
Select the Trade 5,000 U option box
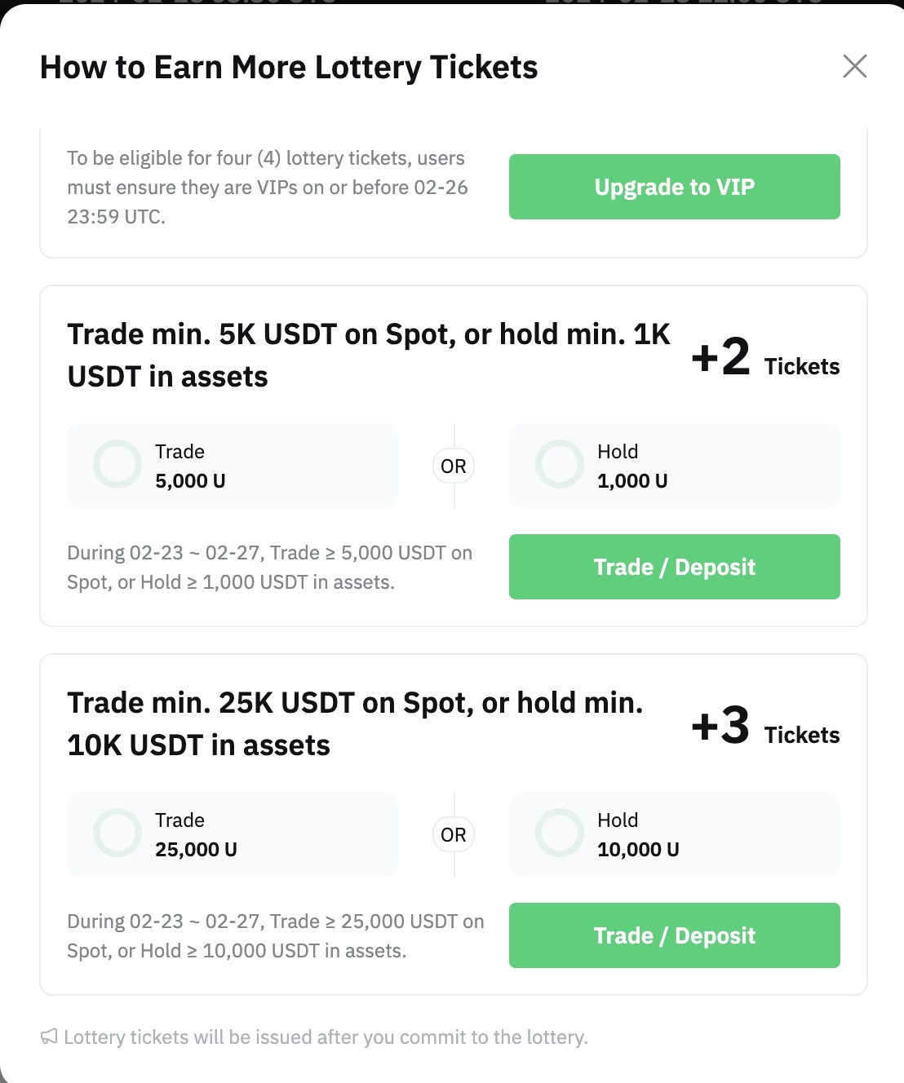click(x=233, y=466)
